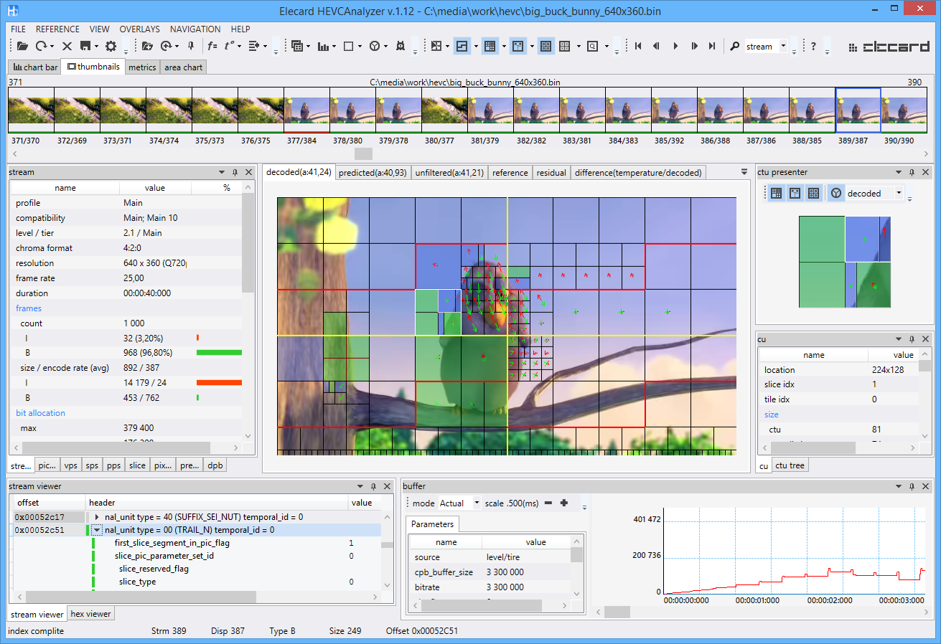Click the pin toolbar icon
The height and width of the screenshot is (644, 941).
(190, 46)
